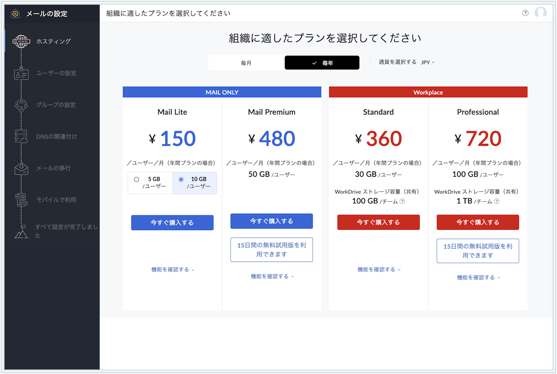Expand 機能を確認する under Mail Premium
Image resolution: width=557 pixels, height=374 pixels.
coord(272,277)
